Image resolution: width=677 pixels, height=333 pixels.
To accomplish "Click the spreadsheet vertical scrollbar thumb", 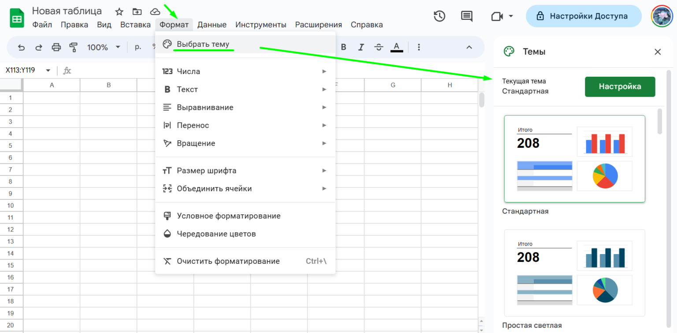I will [482, 100].
